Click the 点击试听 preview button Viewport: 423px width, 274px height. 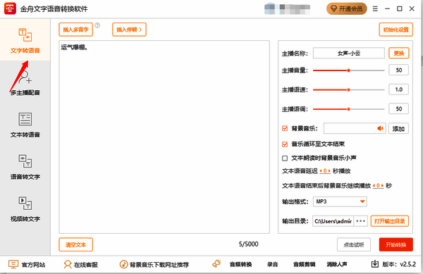point(354,244)
